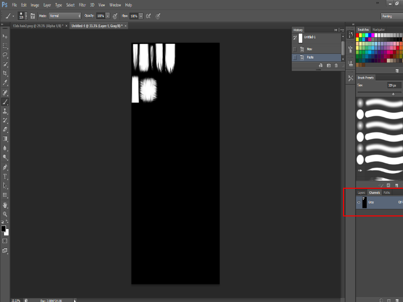
Task: Change the screen mode
Action: (5, 251)
